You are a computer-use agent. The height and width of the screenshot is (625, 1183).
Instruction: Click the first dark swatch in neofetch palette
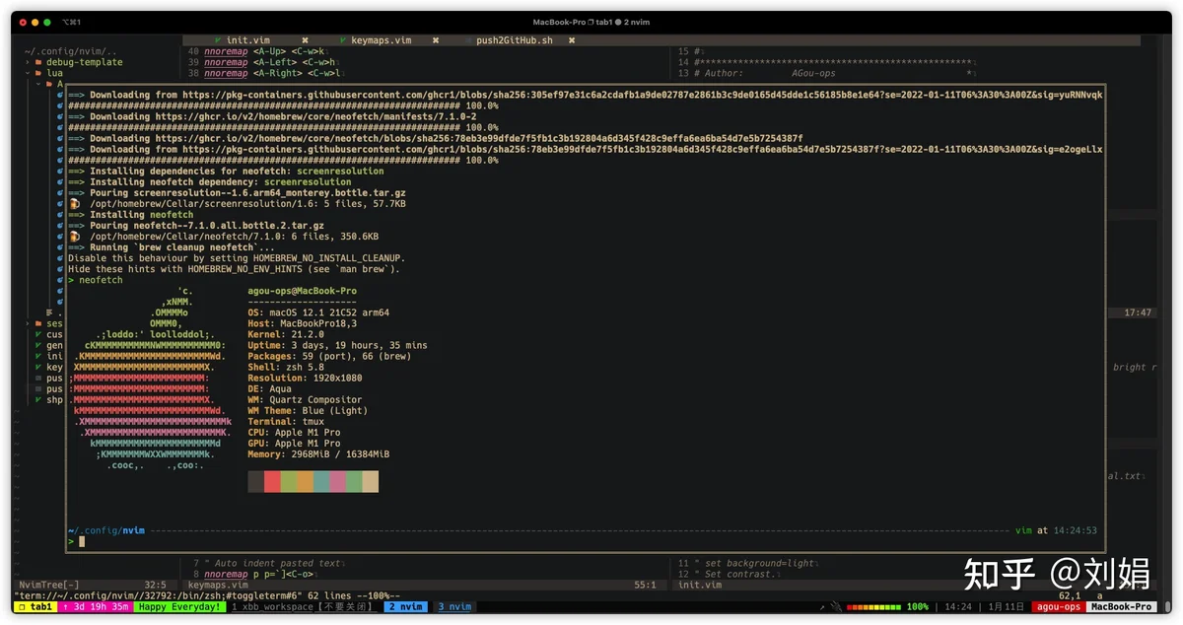(x=256, y=481)
